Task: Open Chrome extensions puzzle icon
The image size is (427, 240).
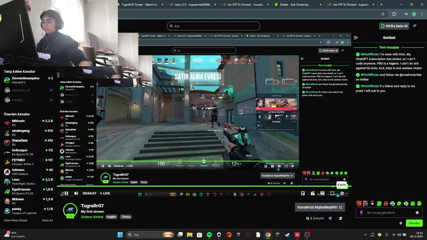Action: tap(394, 14)
